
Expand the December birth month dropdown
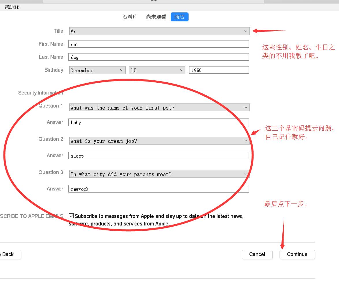click(x=97, y=70)
